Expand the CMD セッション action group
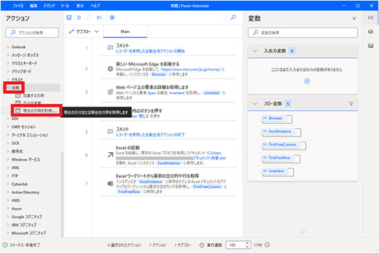Viewport: 379px width, 253px height. (8, 126)
